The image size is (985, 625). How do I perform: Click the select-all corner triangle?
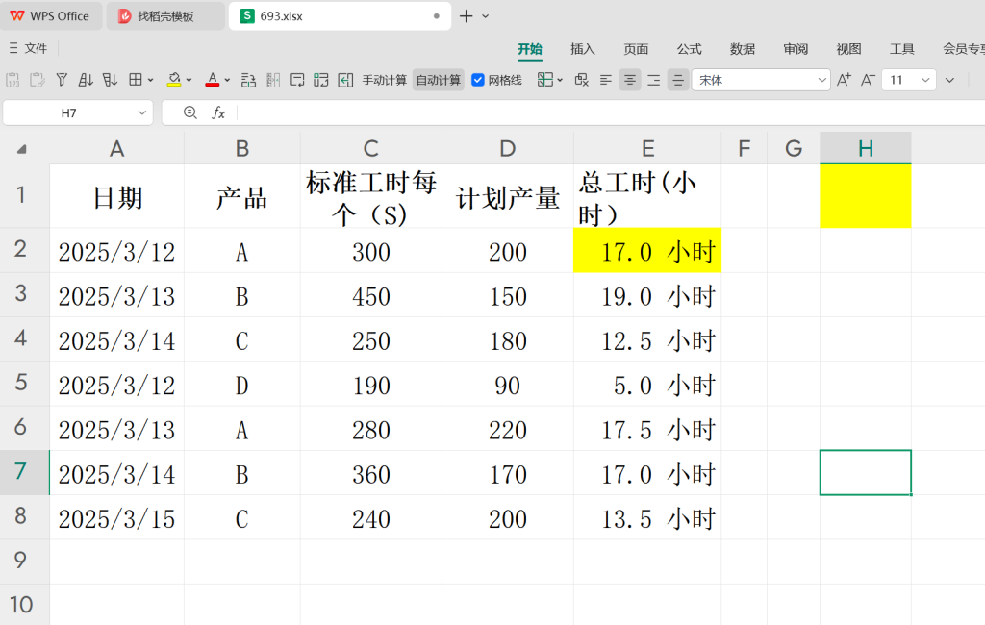tap(22, 149)
